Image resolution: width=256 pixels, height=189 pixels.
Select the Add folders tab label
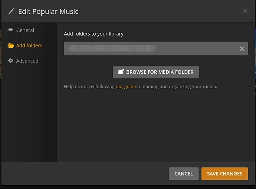pyautogui.click(x=29, y=45)
